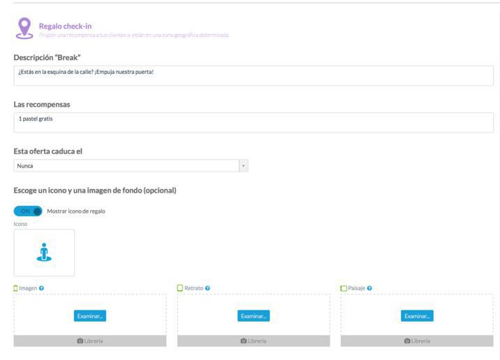Click the green Imagen format icon

tap(16, 288)
